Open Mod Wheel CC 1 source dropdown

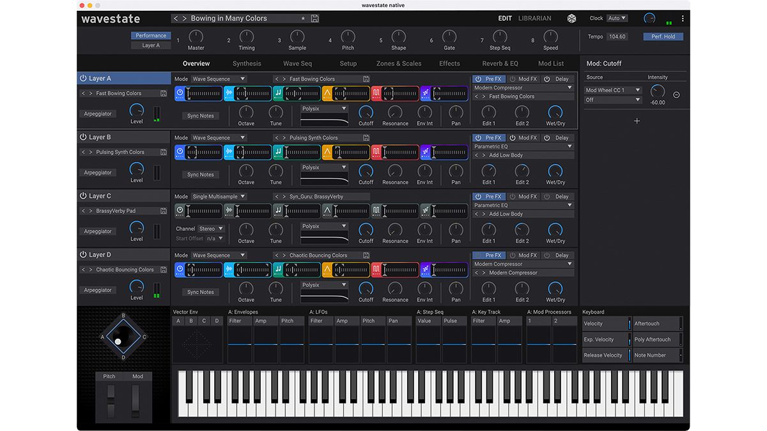click(613, 90)
